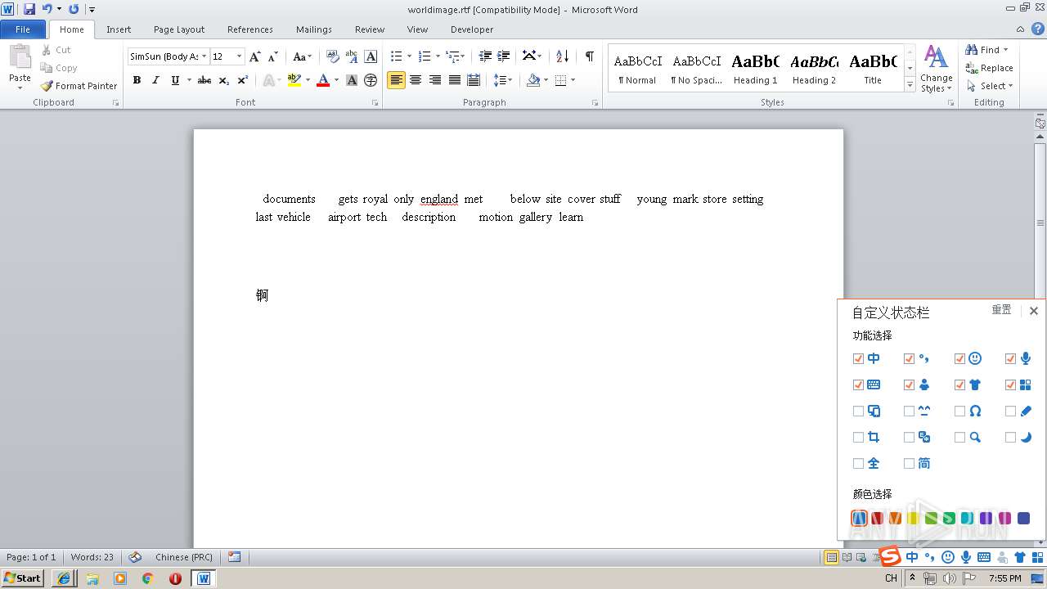The width and height of the screenshot is (1047, 589).
Task: Center align the paragraph
Action: point(416,80)
